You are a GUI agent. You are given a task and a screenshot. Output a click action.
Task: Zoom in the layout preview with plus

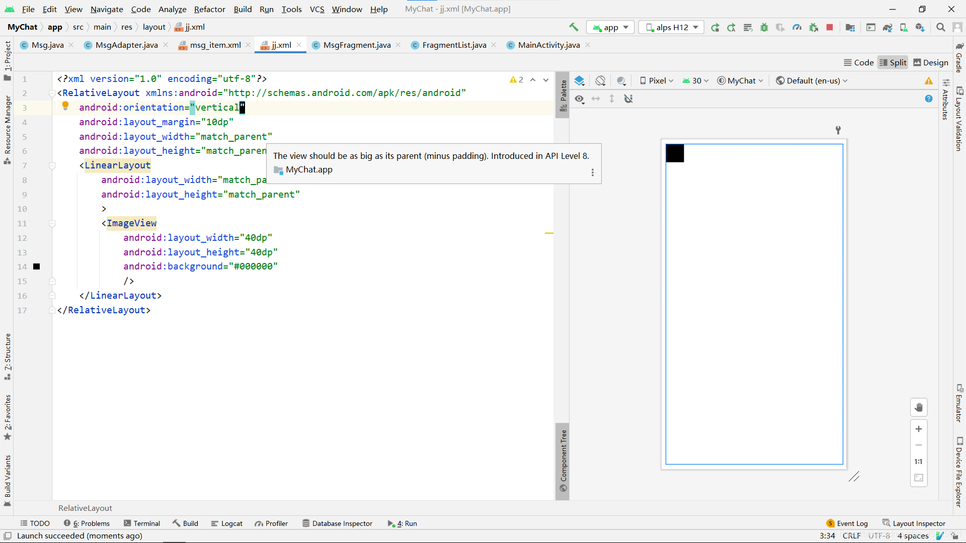click(919, 429)
